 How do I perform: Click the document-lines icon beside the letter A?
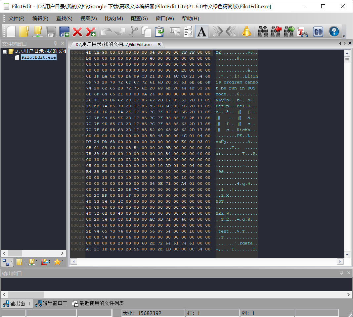pos(189,31)
